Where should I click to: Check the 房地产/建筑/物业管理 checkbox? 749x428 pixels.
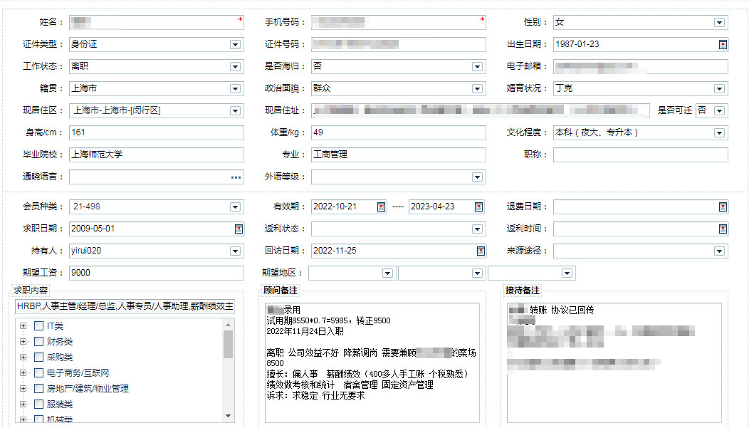pyautogui.click(x=38, y=389)
